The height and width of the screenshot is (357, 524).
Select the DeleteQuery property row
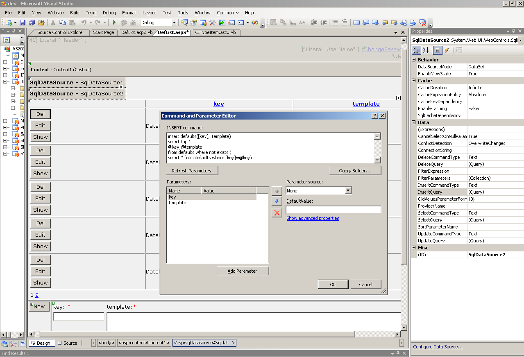click(470, 164)
